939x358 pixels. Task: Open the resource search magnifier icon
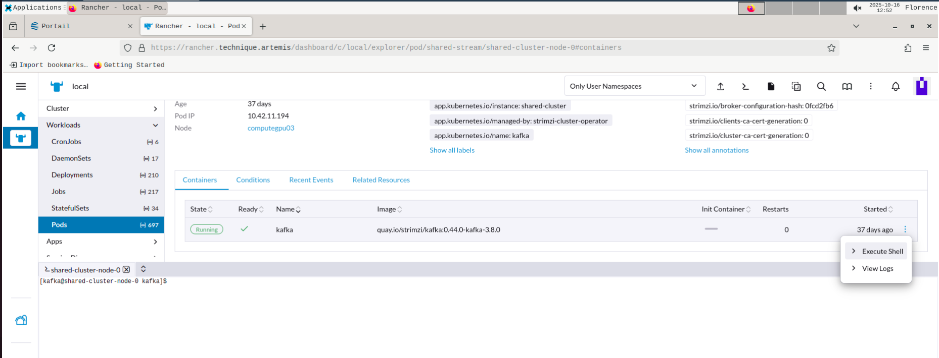tap(821, 87)
